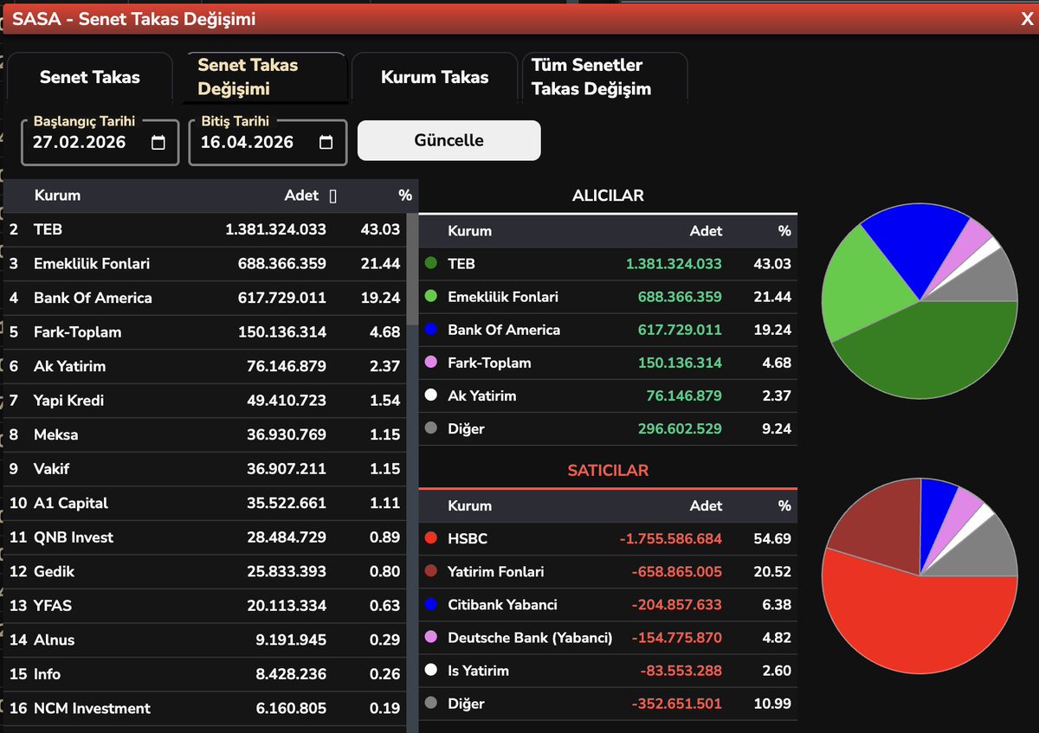Select the Info row
Image resolution: width=1039 pixels, height=733 pixels.
(x=205, y=674)
